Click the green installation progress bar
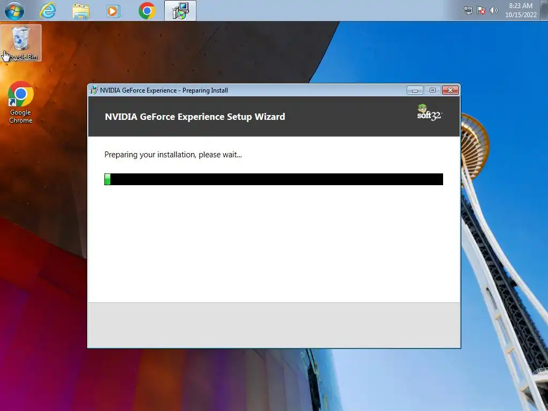This screenshot has width=548, height=411. (x=273, y=179)
